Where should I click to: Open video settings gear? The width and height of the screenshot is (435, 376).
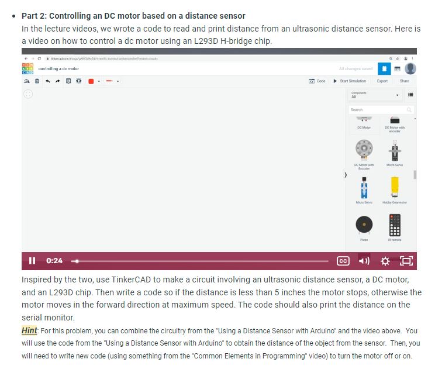click(x=385, y=261)
